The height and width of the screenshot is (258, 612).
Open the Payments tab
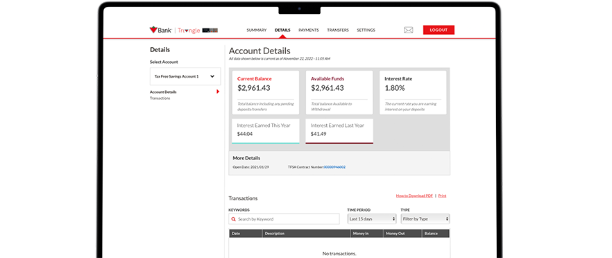pyautogui.click(x=309, y=30)
